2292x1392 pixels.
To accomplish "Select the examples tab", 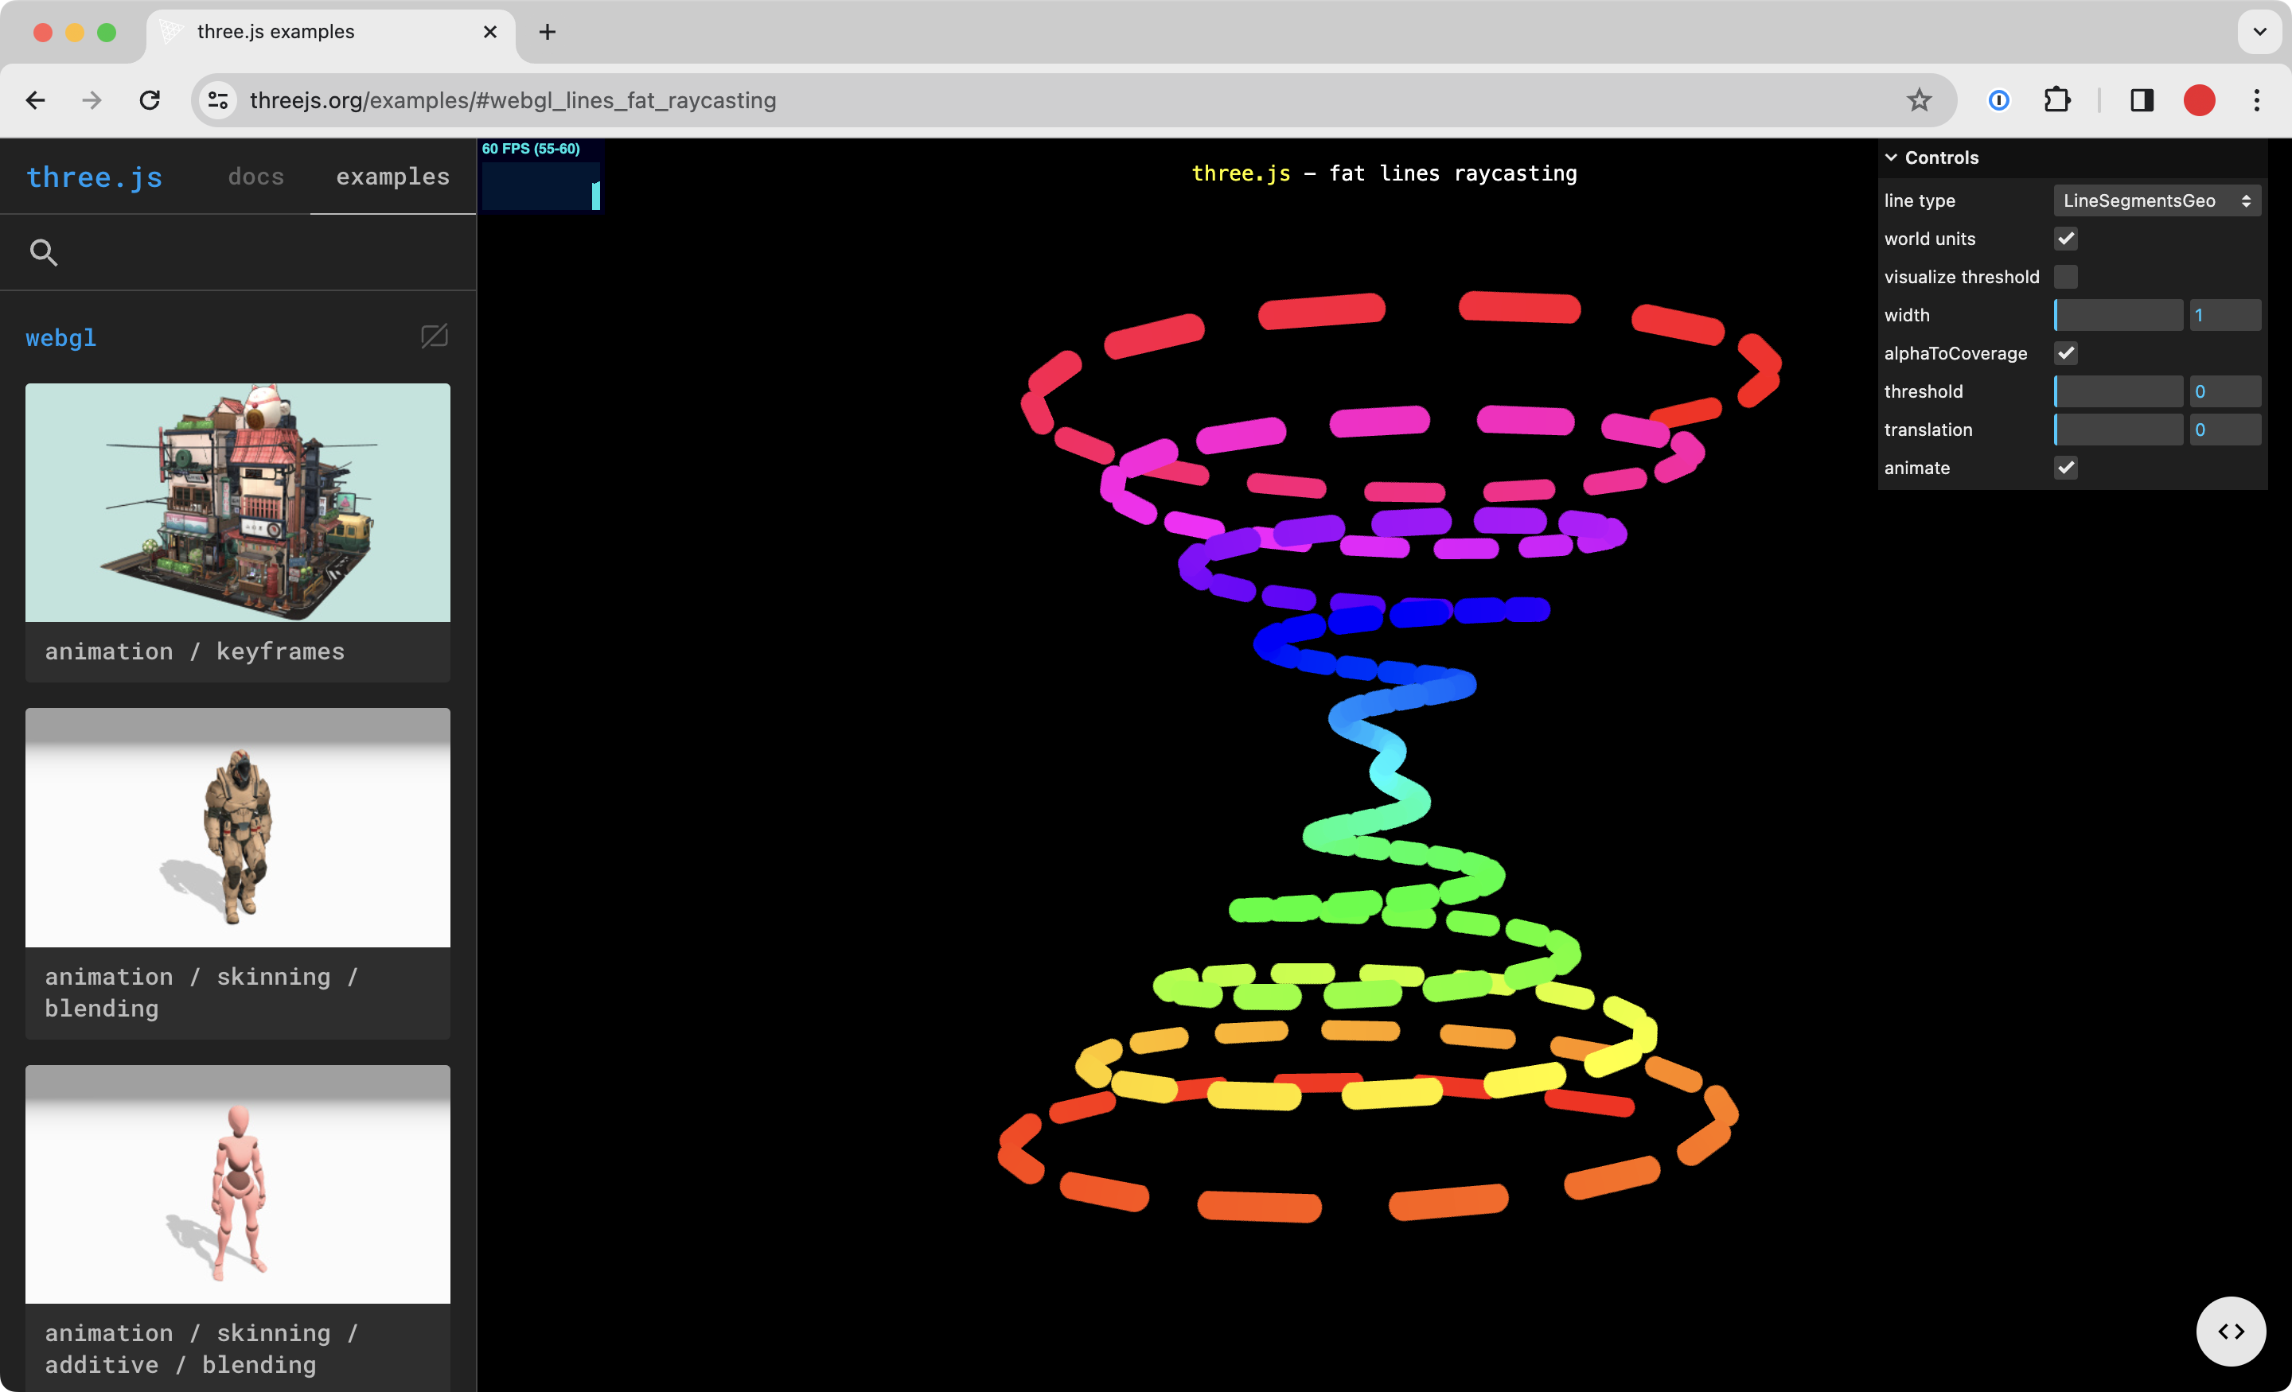I will click(x=392, y=177).
